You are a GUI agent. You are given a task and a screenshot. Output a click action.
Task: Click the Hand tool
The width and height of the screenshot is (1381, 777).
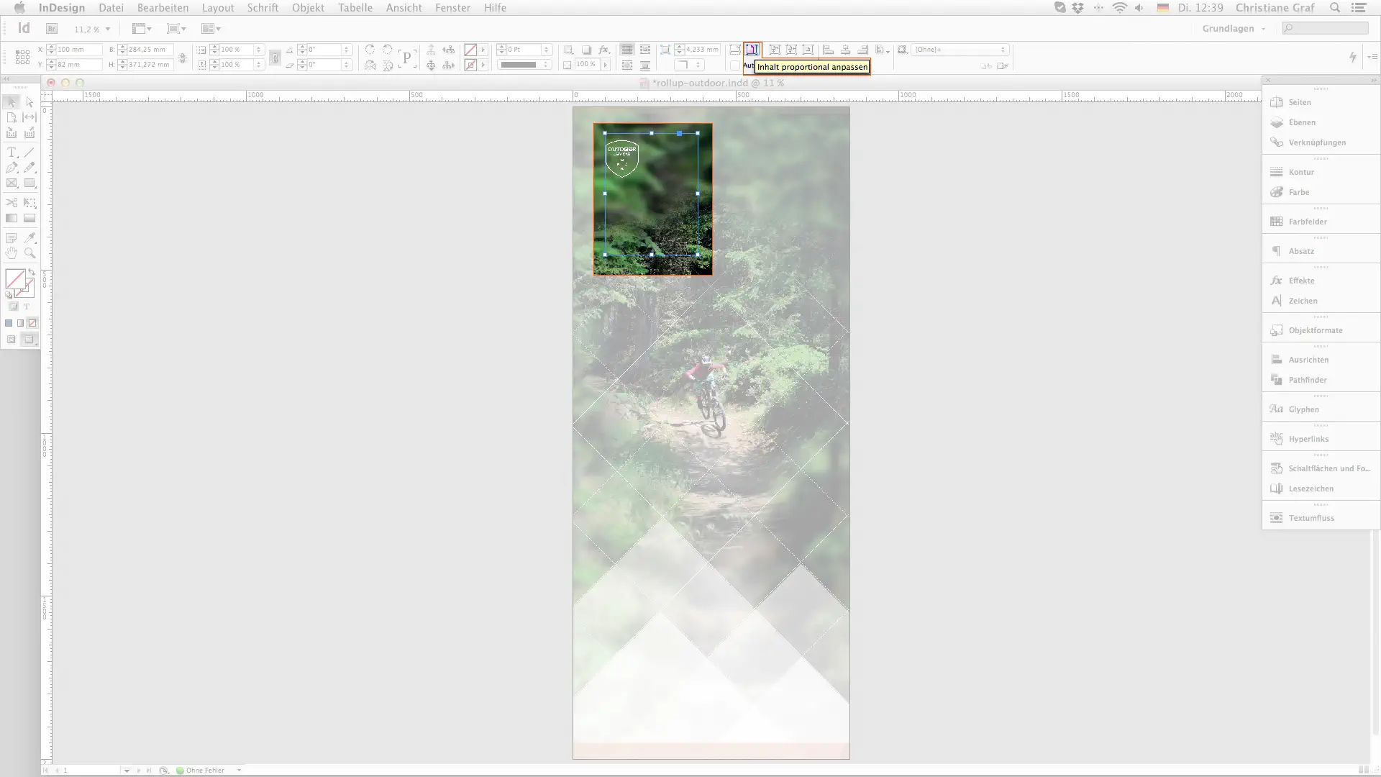click(x=12, y=253)
